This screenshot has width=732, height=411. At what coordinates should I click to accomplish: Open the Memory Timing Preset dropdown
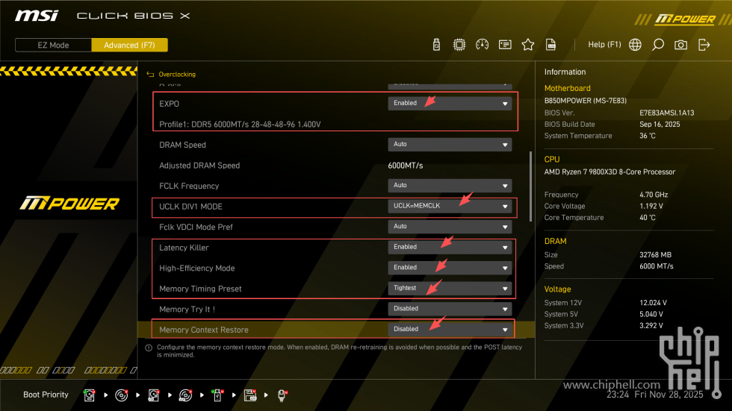point(450,288)
